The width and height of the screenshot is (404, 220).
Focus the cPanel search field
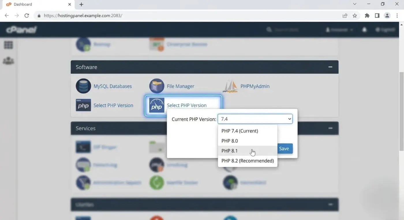(286, 30)
